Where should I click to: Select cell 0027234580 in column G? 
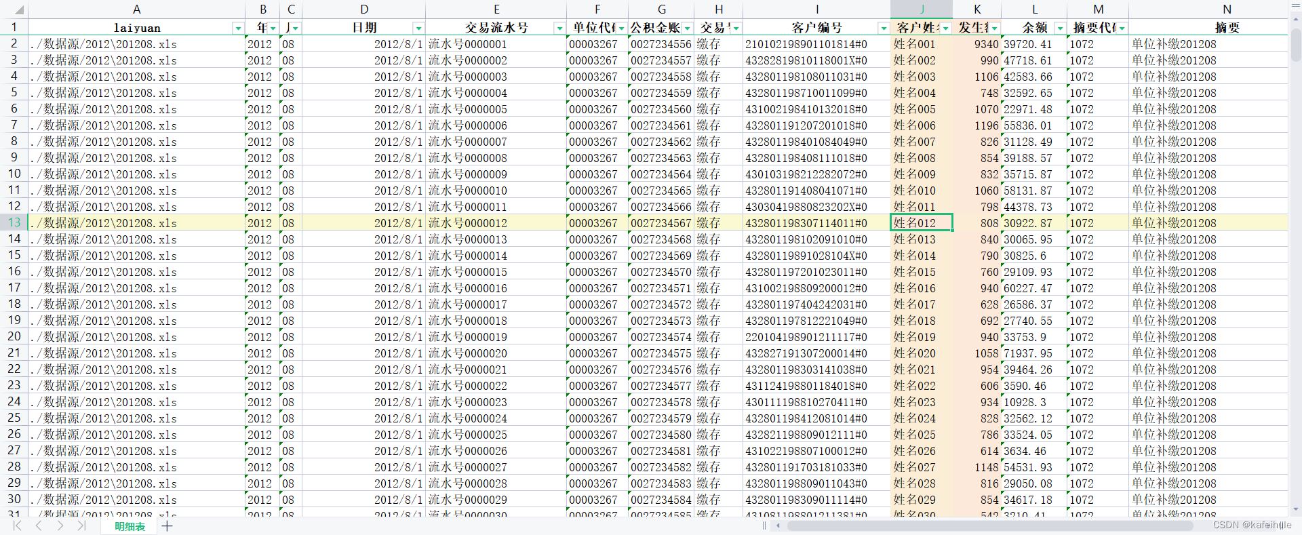tap(661, 434)
